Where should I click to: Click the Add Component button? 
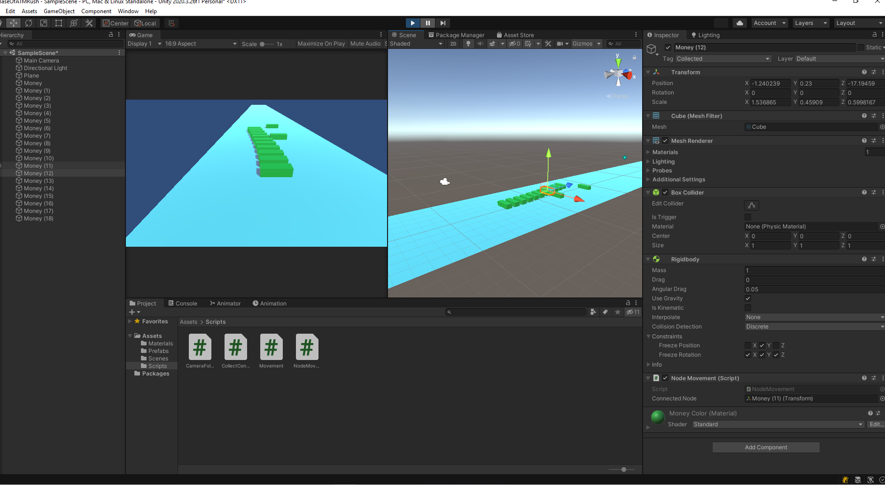[x=766, y=447]
